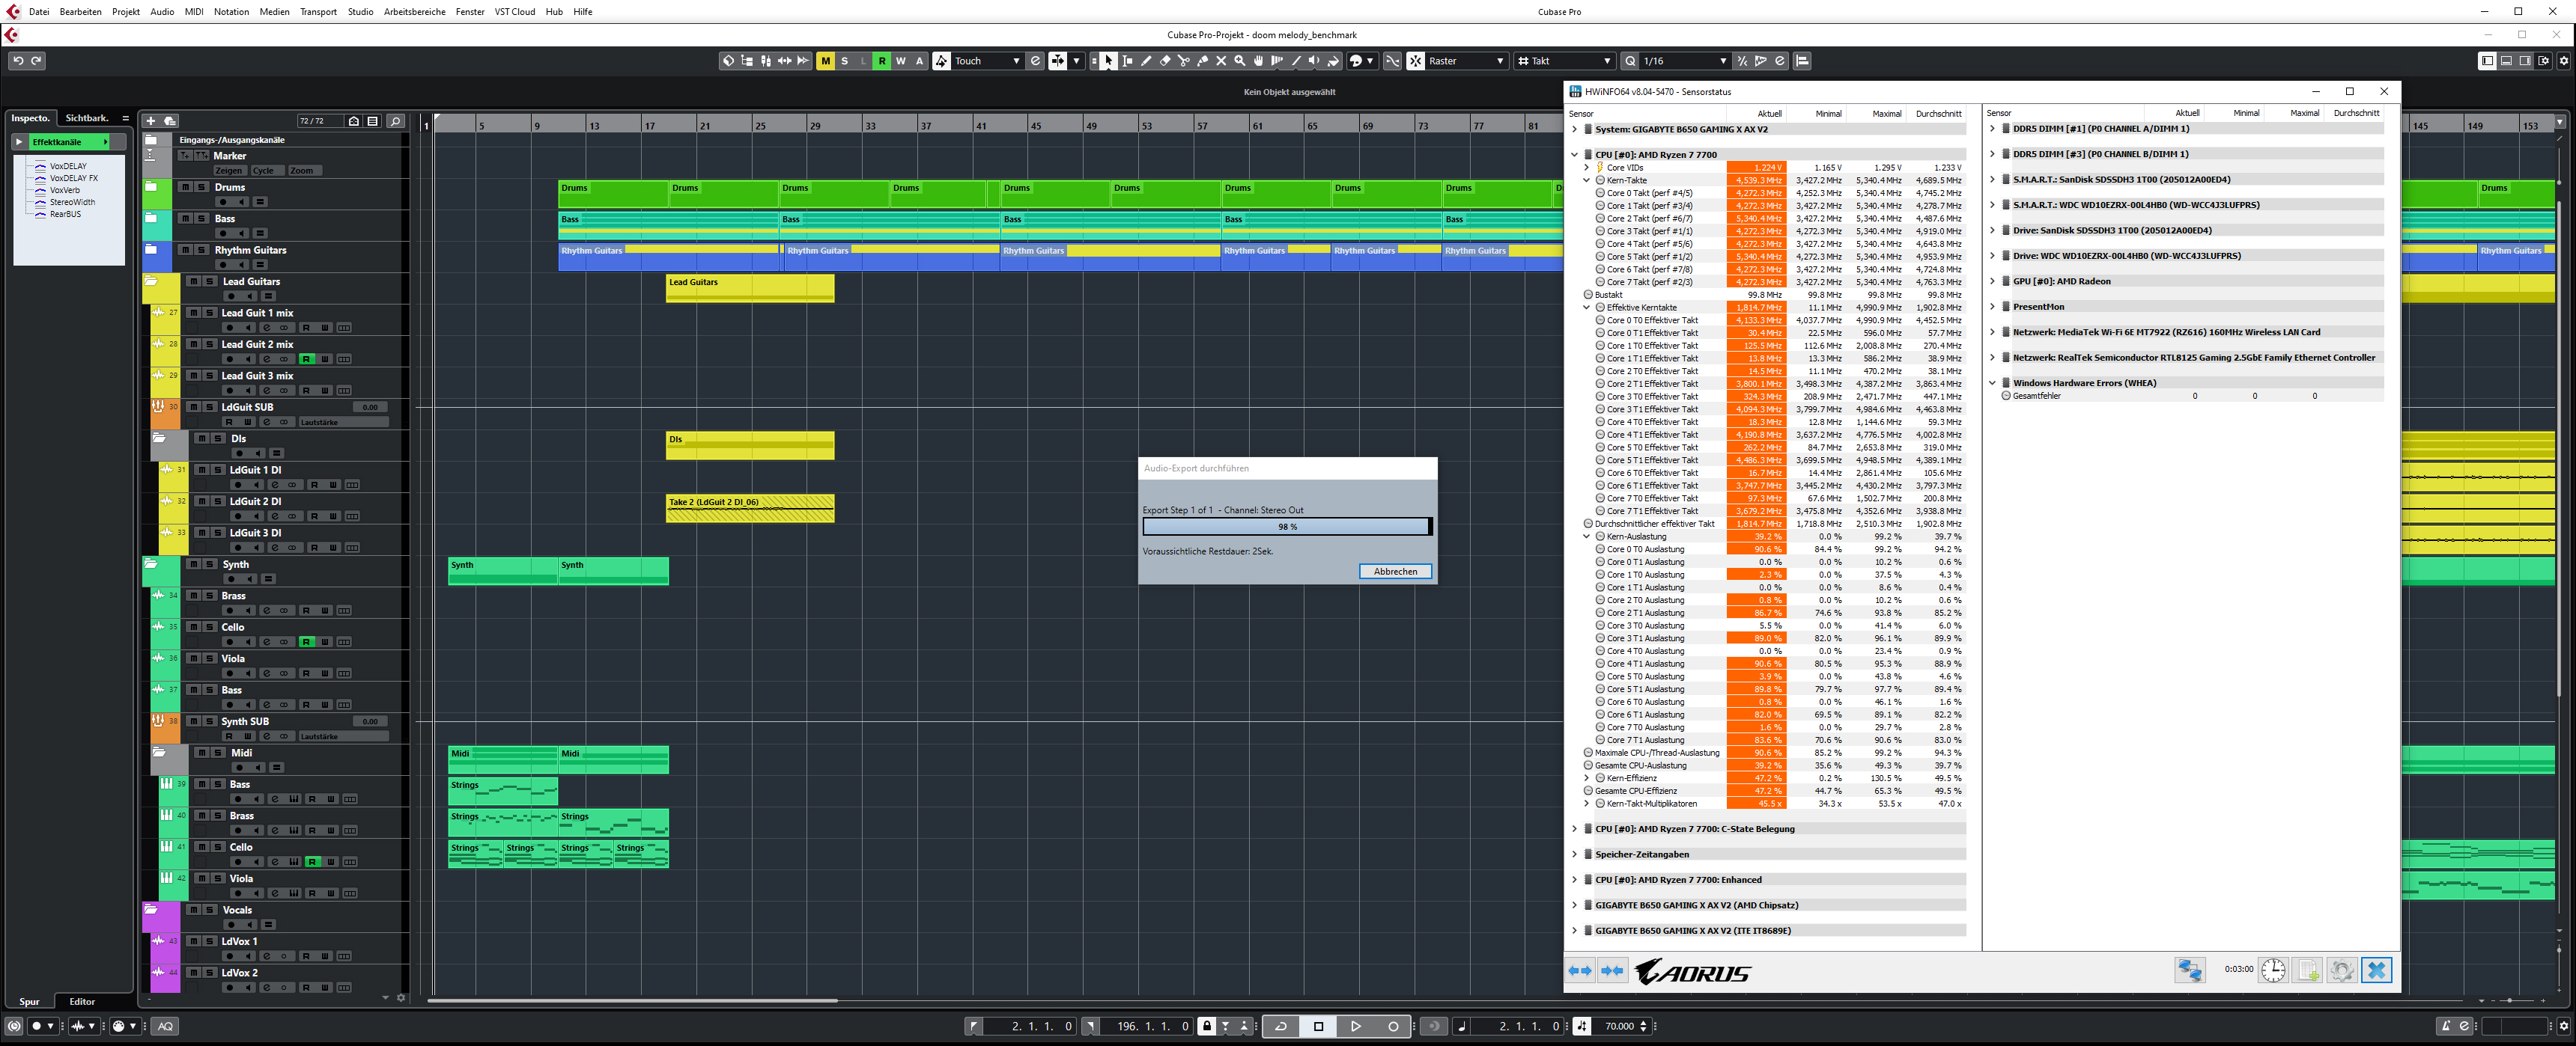2576x1046 pixels.
Task: Toggle Solo on the Drums track
Action: (201, 188)
